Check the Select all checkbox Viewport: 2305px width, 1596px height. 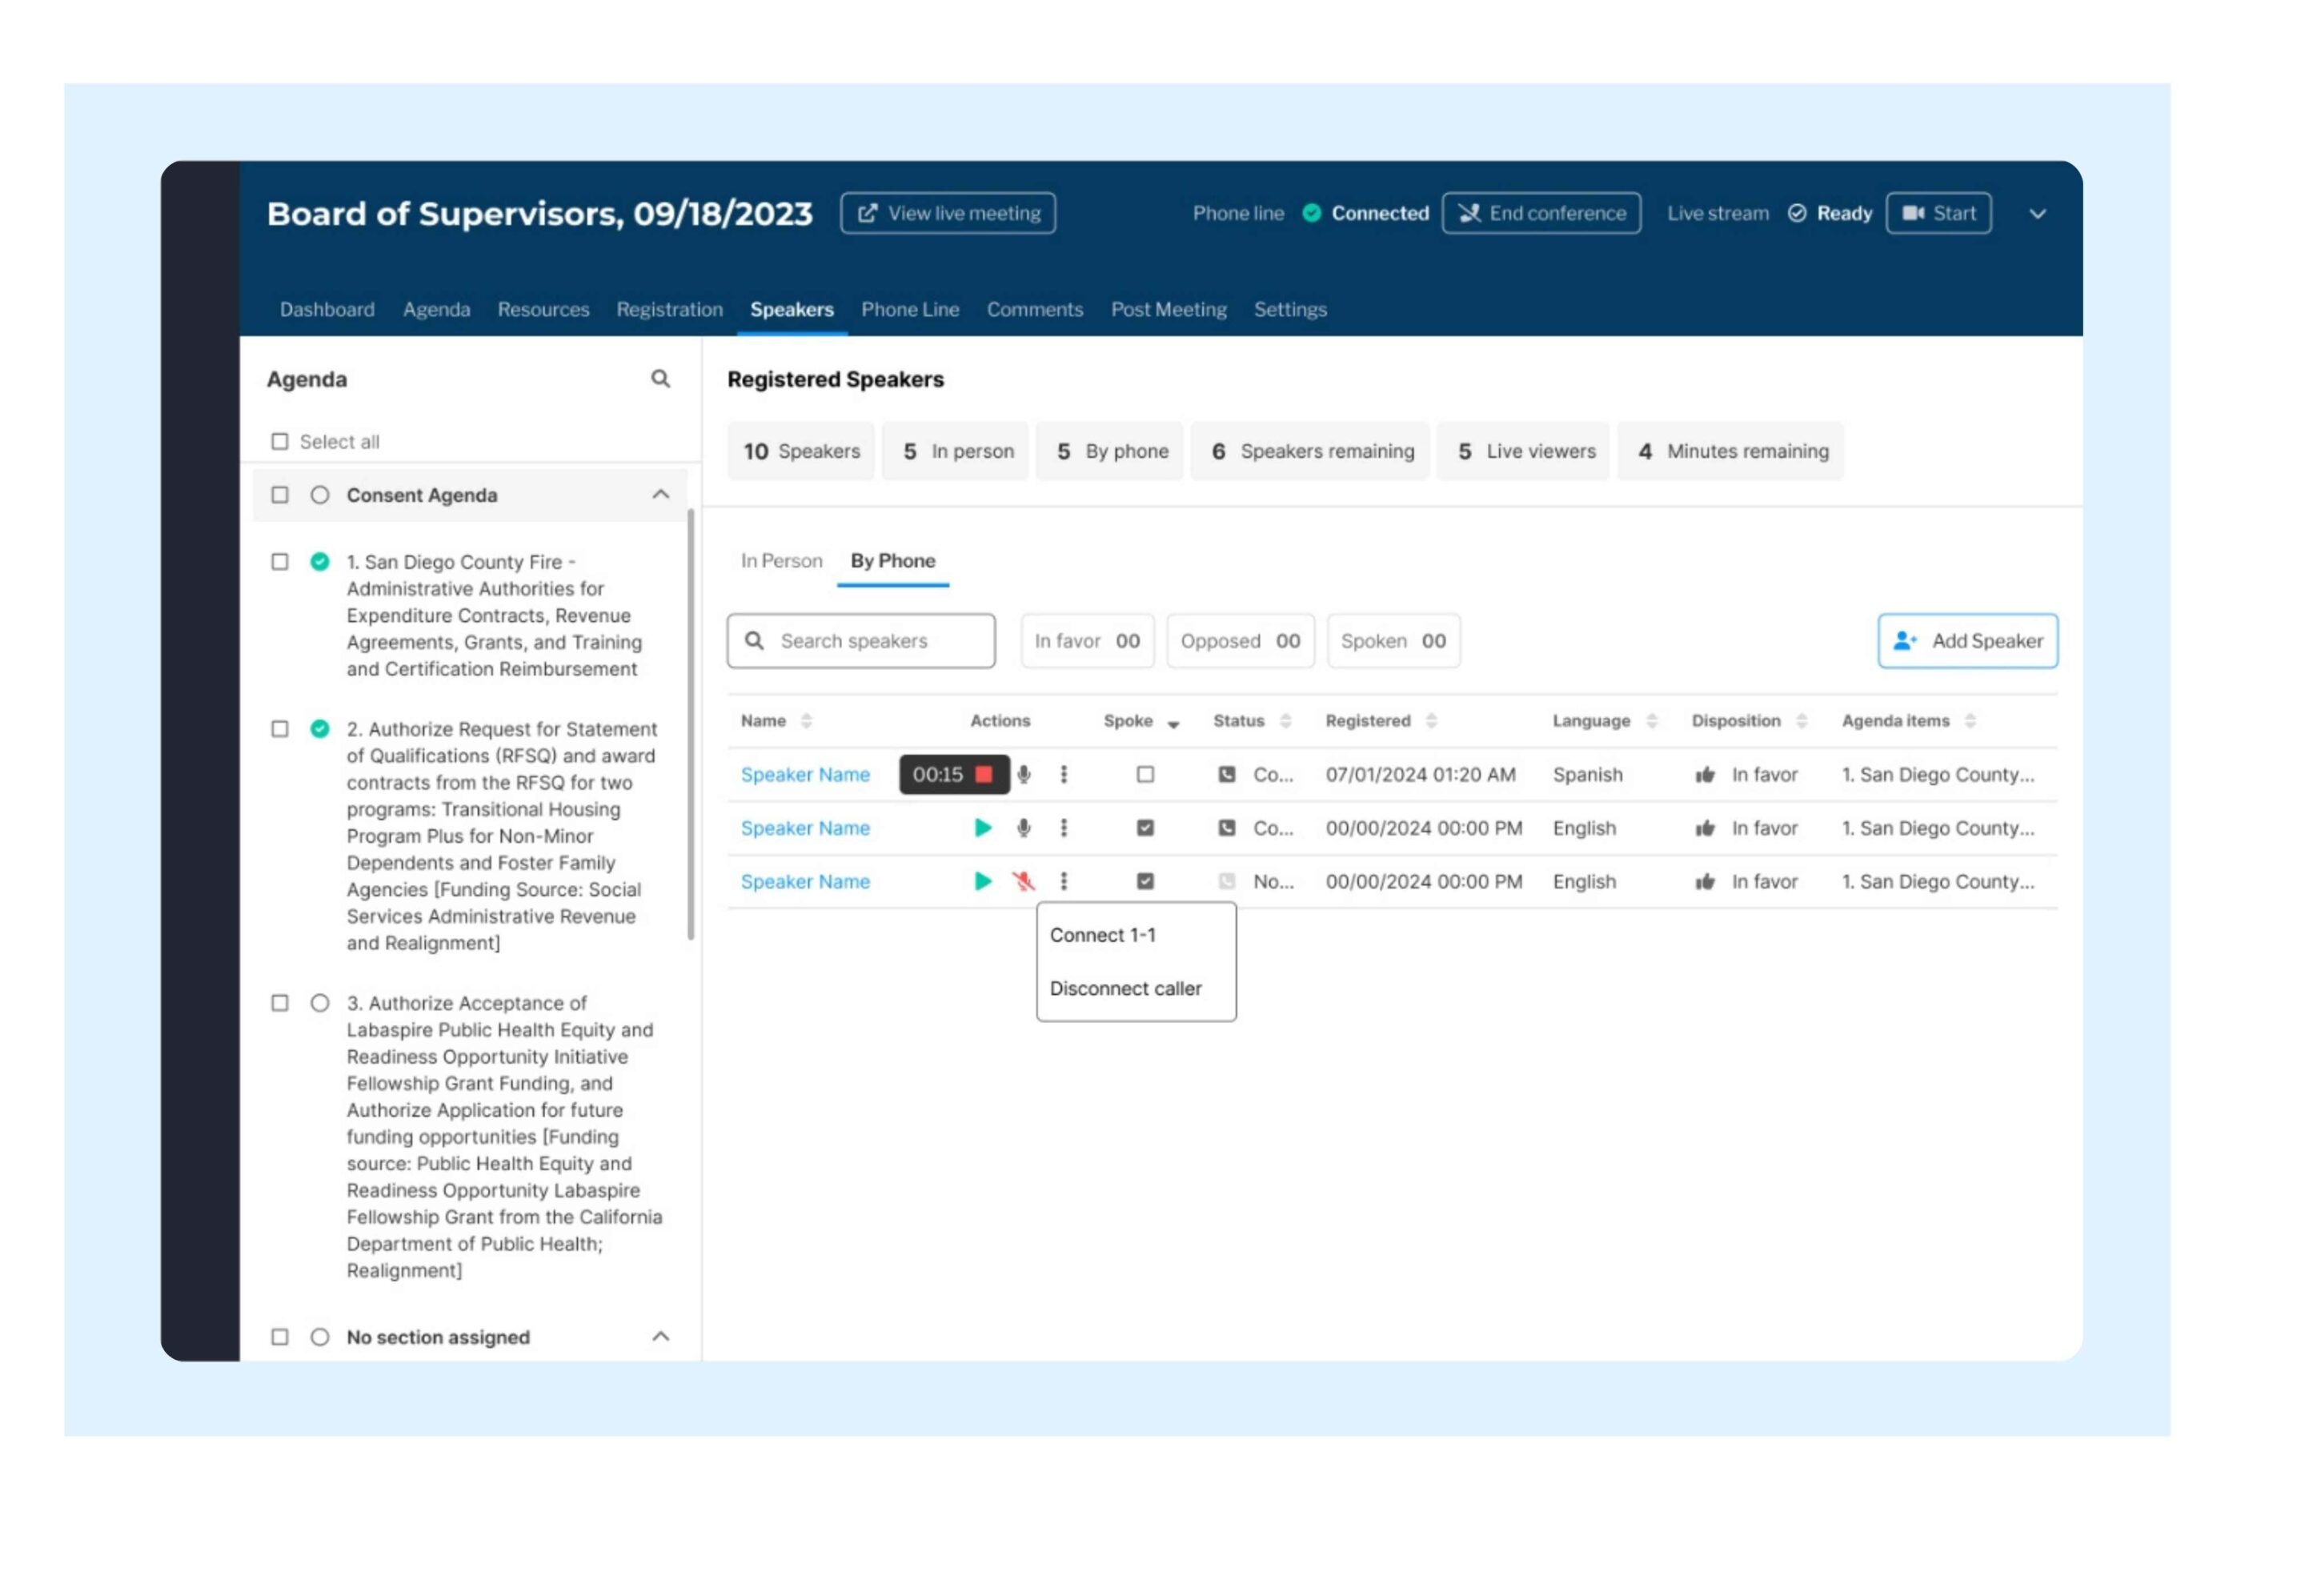point(280,442)
